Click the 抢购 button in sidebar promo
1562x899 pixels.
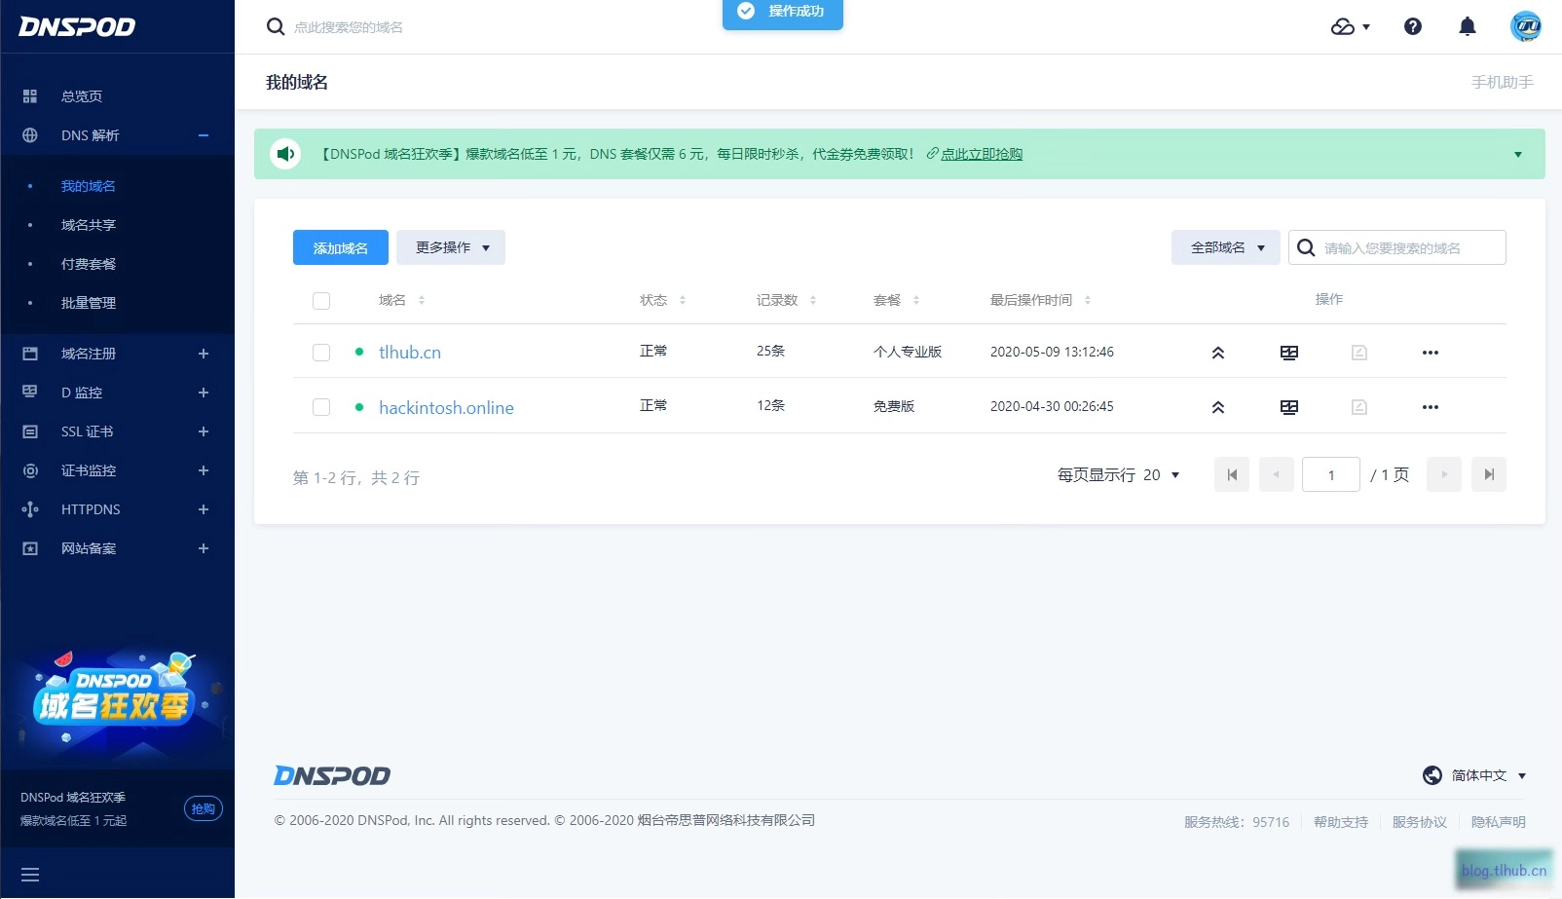click(204, 808)
